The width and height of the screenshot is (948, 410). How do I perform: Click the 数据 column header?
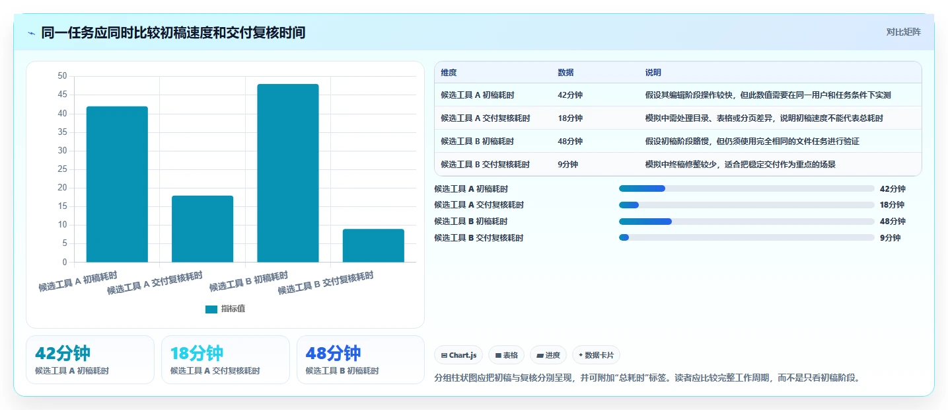point(565,73)
